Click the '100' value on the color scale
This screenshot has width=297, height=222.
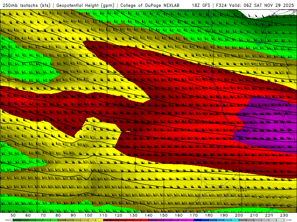88,215
